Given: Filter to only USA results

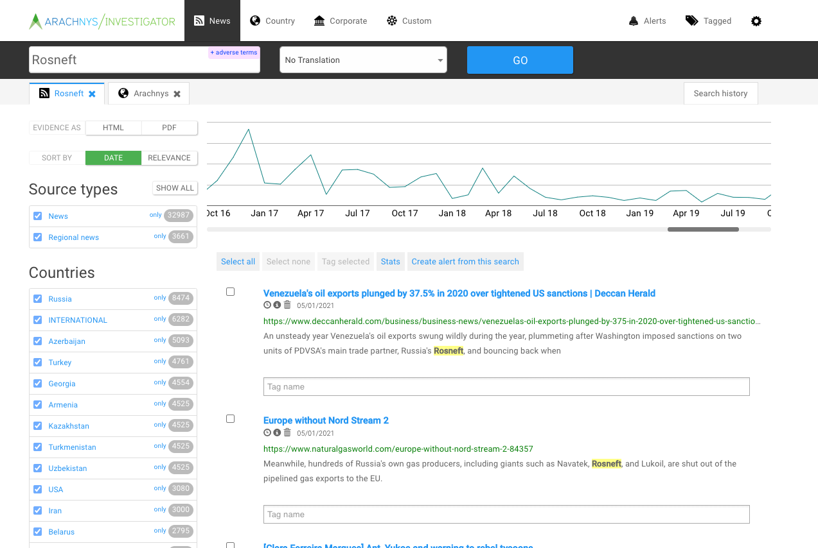Looking at the screenshot, I should (x=160, y=488).
